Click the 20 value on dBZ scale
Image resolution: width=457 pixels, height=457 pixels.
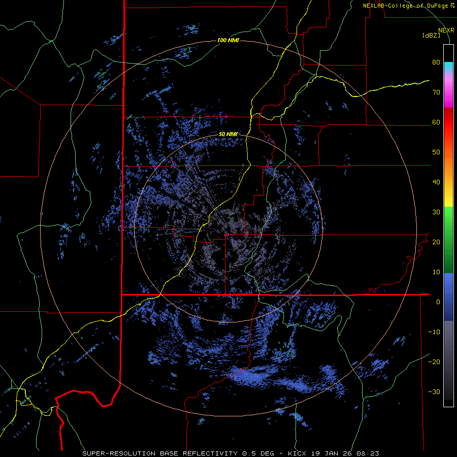[436, 242]
